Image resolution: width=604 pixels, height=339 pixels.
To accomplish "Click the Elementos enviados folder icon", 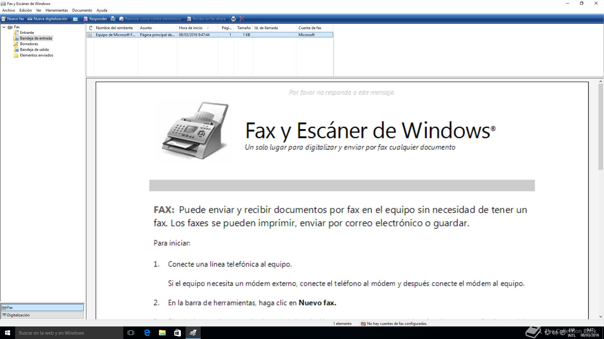I will (16, 55).
